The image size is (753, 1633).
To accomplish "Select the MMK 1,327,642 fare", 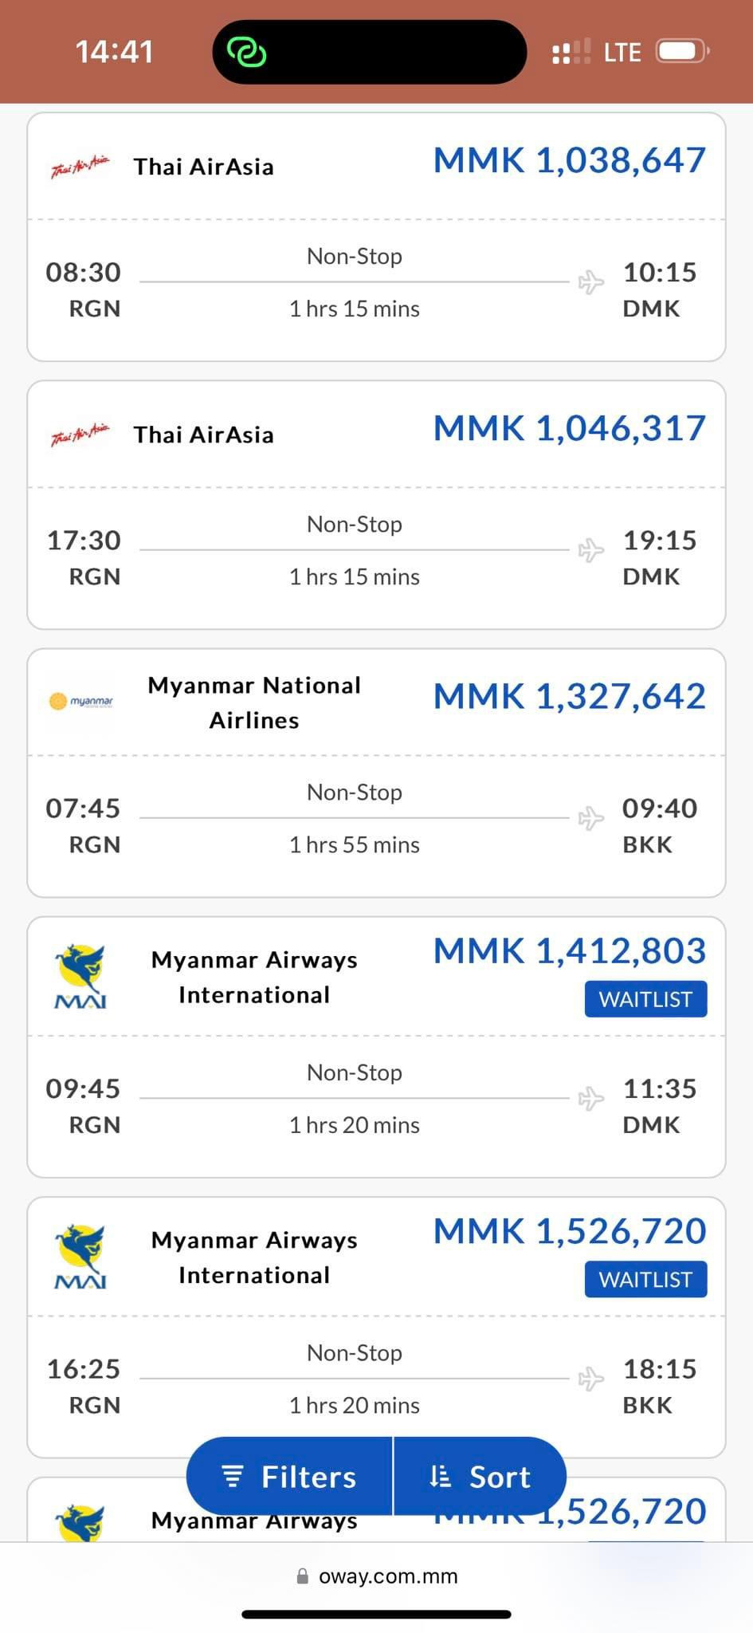I will tap(570, 696).
